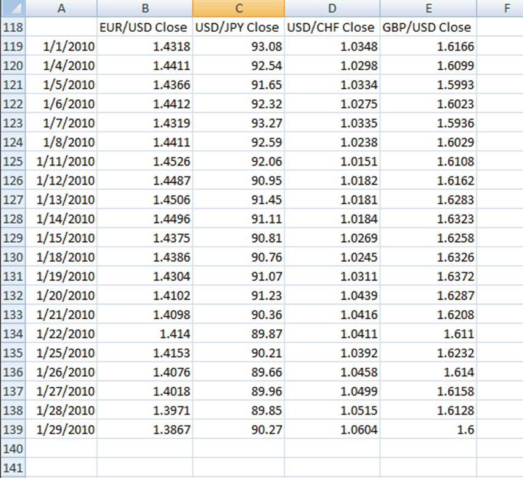
Task: Click the USD/JPY Close header cell
Action: point(238,27)
